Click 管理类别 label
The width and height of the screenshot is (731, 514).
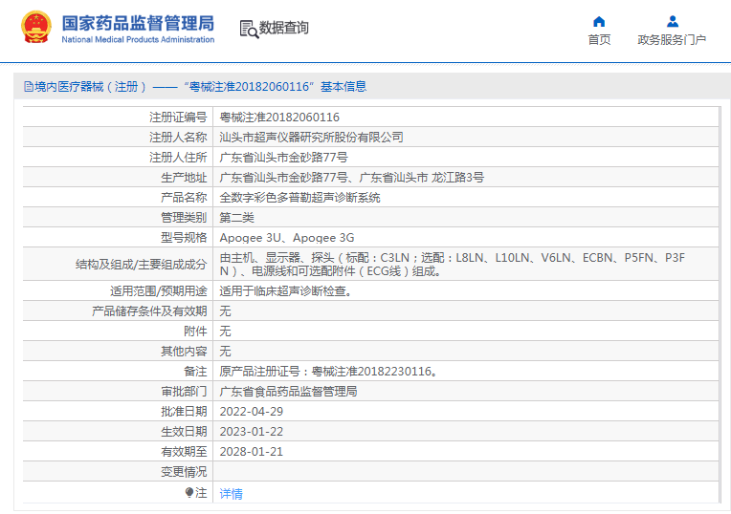click(x=184, y=218)
